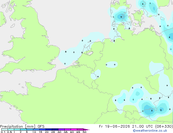173x133 pixels.
Task: Click the legend label '25'
Action: [53, 132]
